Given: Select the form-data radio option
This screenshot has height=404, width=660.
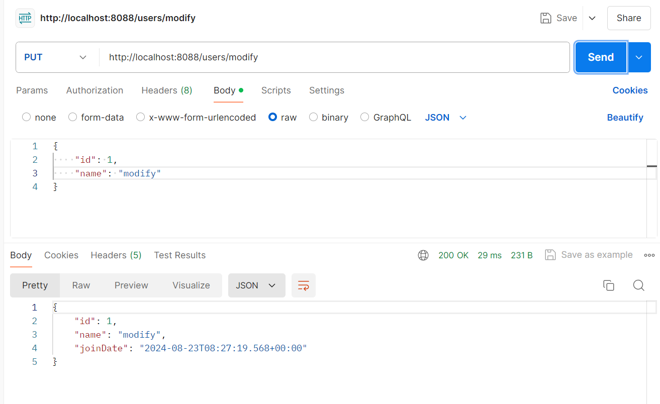Looking at the screenshot, I should pyautogui.click(x=72, y=117).
